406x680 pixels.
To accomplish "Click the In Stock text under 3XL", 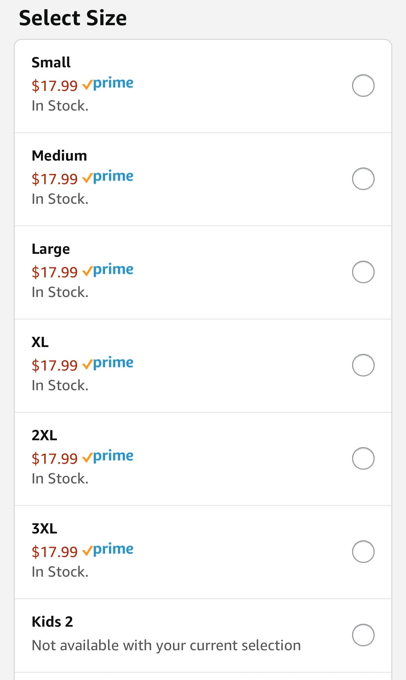I will (x=60, y=572).
